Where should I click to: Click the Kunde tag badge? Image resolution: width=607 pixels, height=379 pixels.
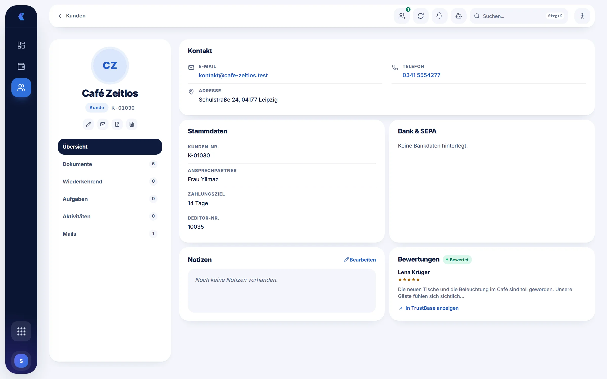coord(97,108)
